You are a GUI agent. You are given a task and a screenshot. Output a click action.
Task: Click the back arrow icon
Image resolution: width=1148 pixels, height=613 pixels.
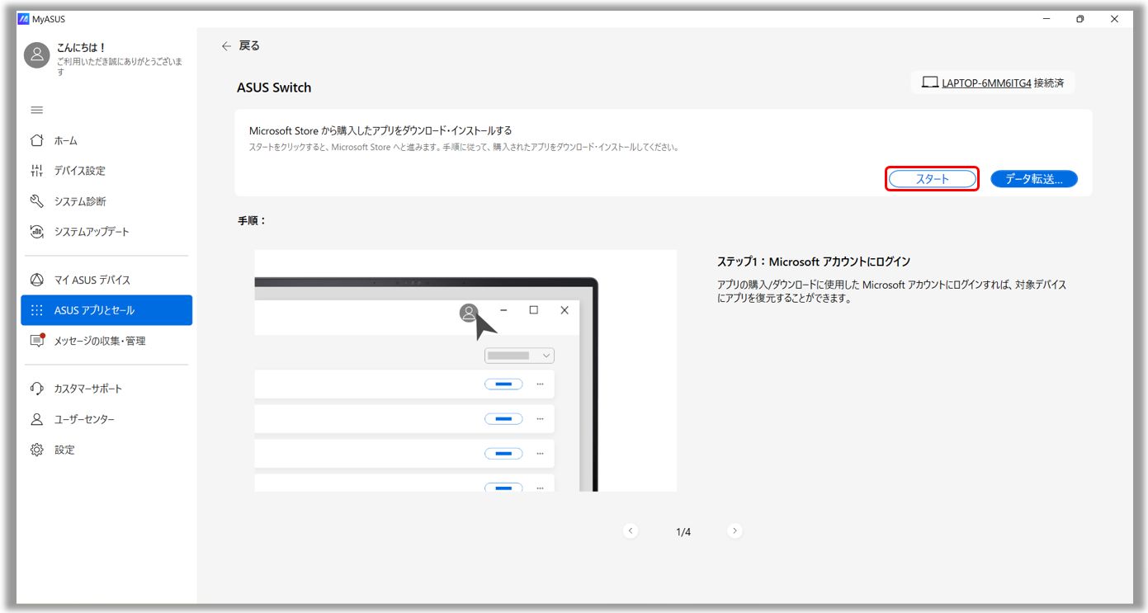click(226, 46)
